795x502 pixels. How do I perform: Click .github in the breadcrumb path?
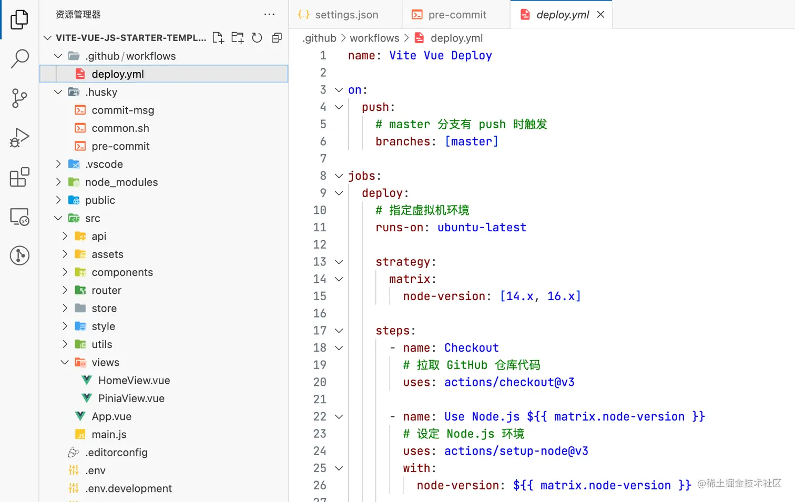(319, 38)
